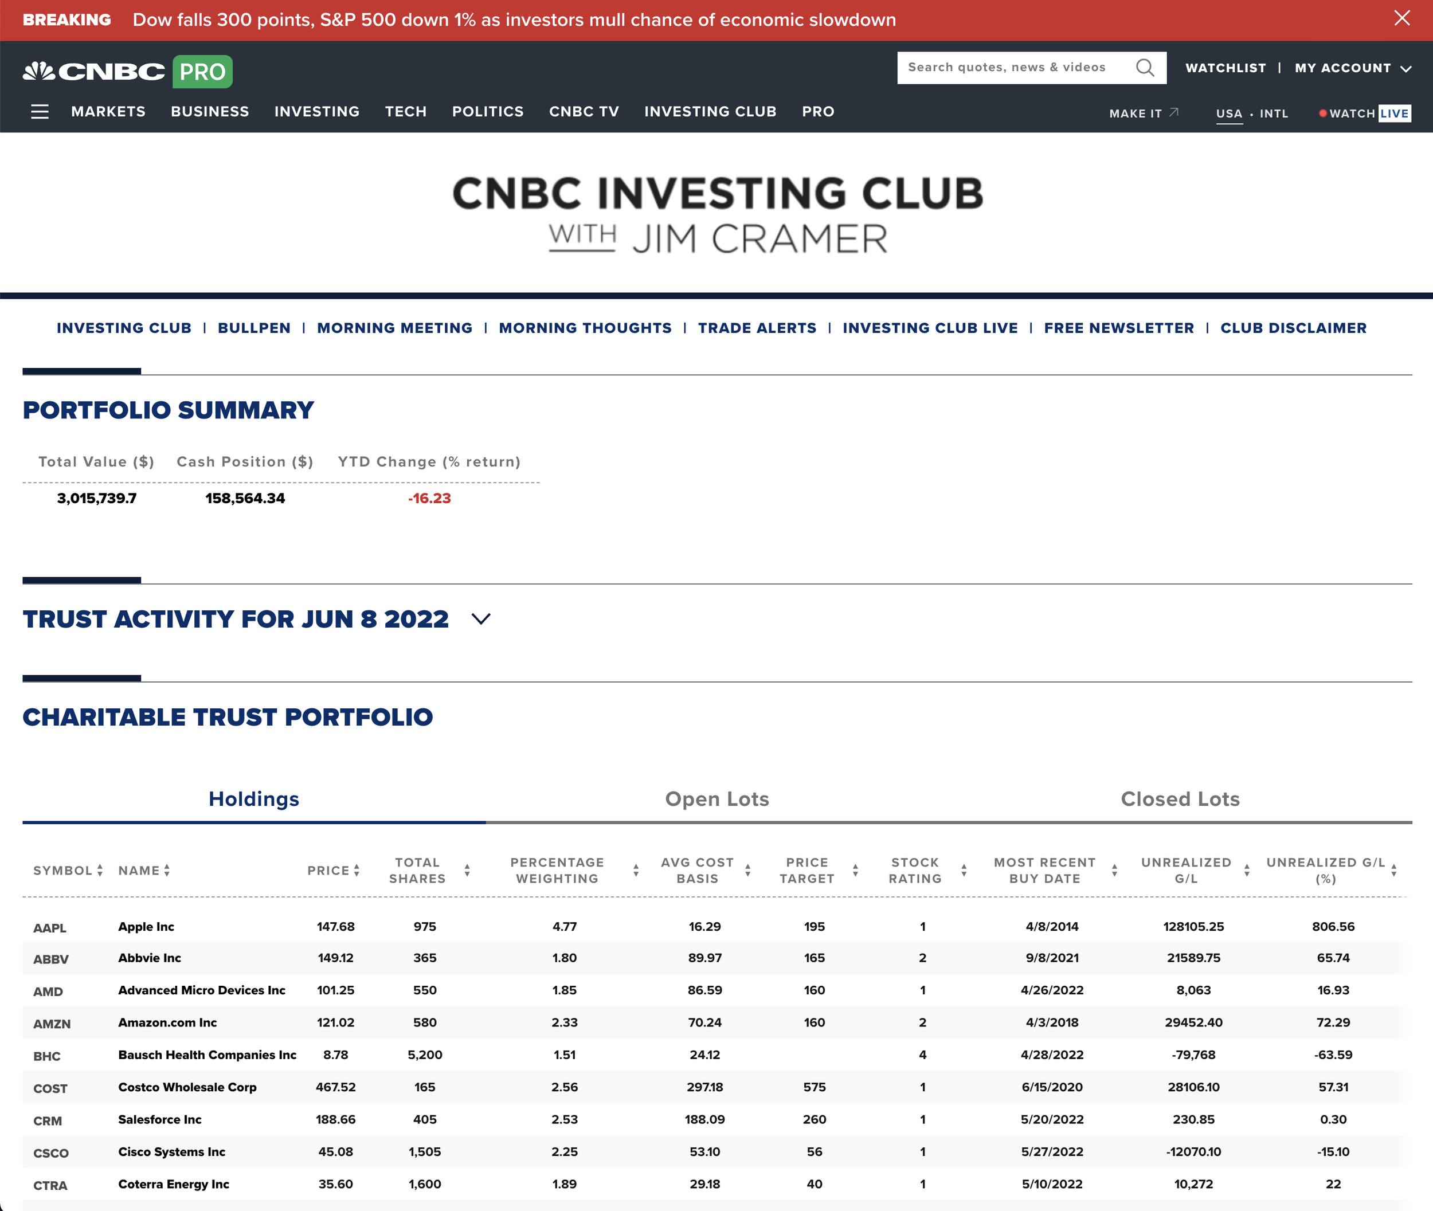Open the hamburger navigation menu

tap(40, 111)
